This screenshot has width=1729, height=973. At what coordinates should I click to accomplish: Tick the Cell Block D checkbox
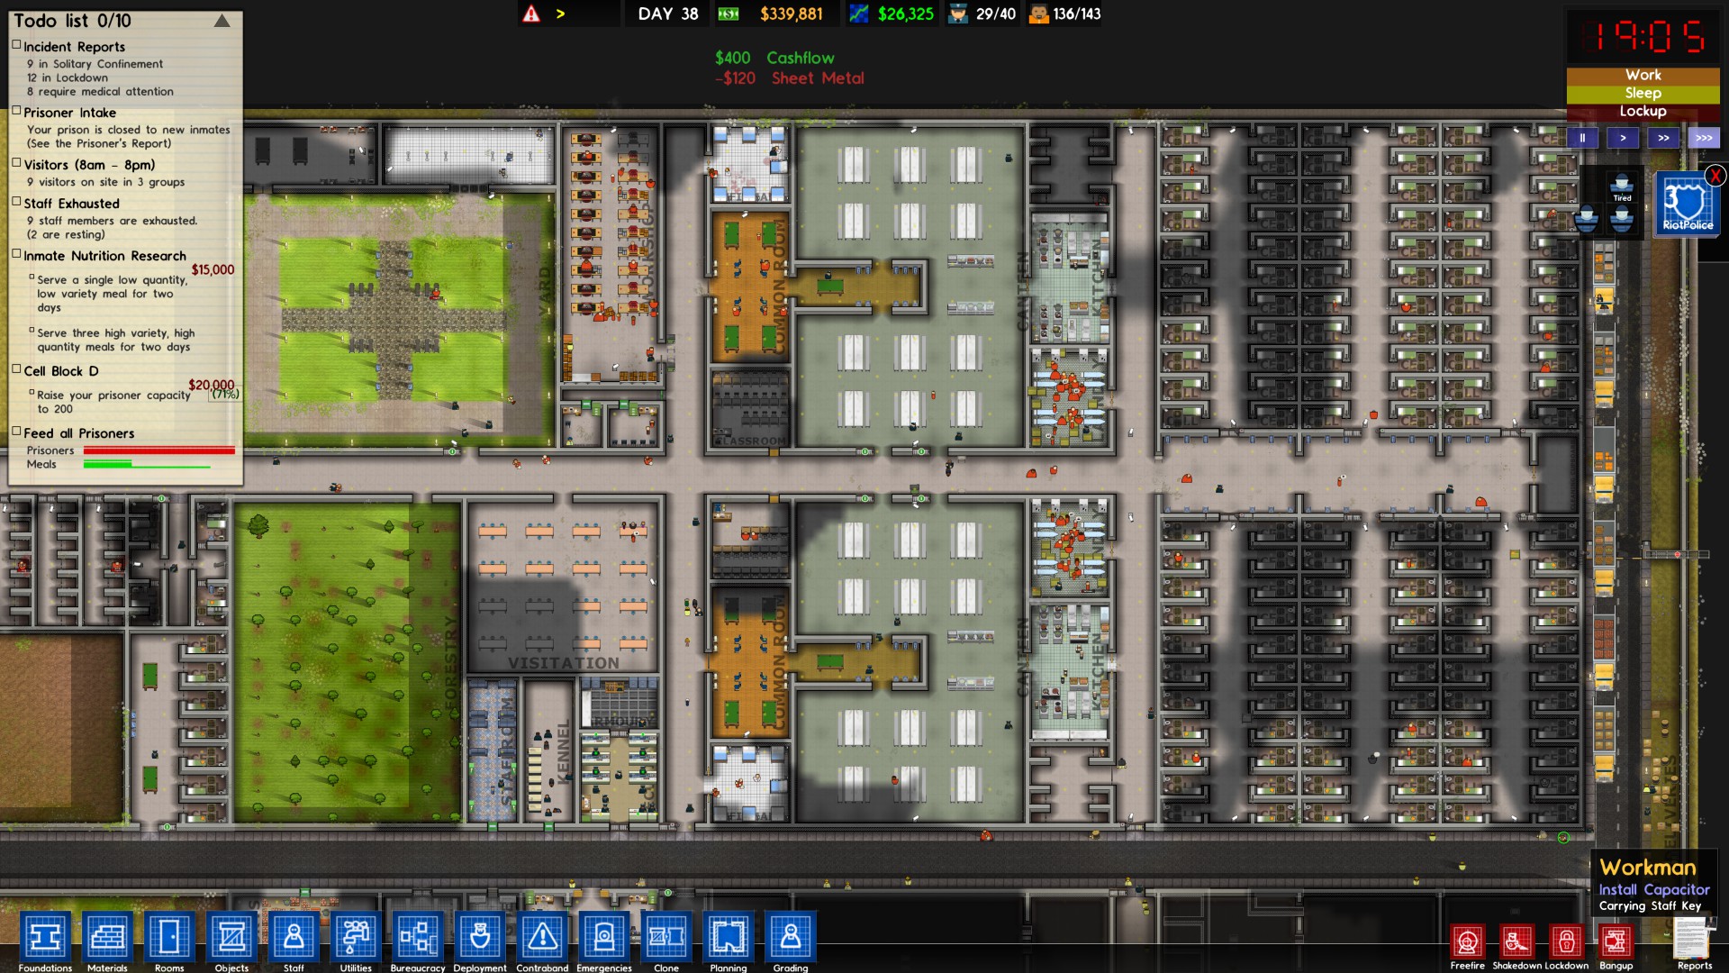(16, 368)
